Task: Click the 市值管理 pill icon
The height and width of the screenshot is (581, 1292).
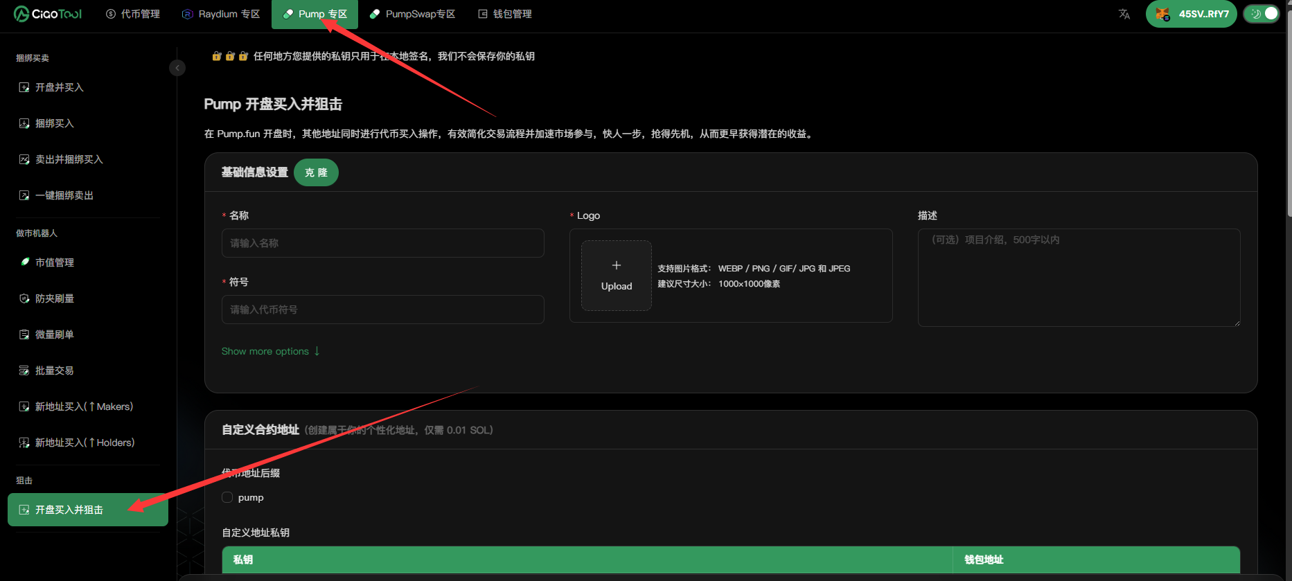Action: [24, 262]
